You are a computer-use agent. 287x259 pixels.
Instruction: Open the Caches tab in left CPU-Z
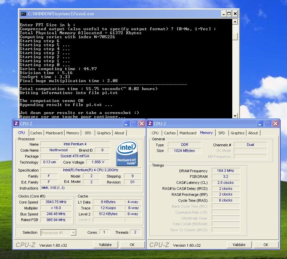click(36, 133)
